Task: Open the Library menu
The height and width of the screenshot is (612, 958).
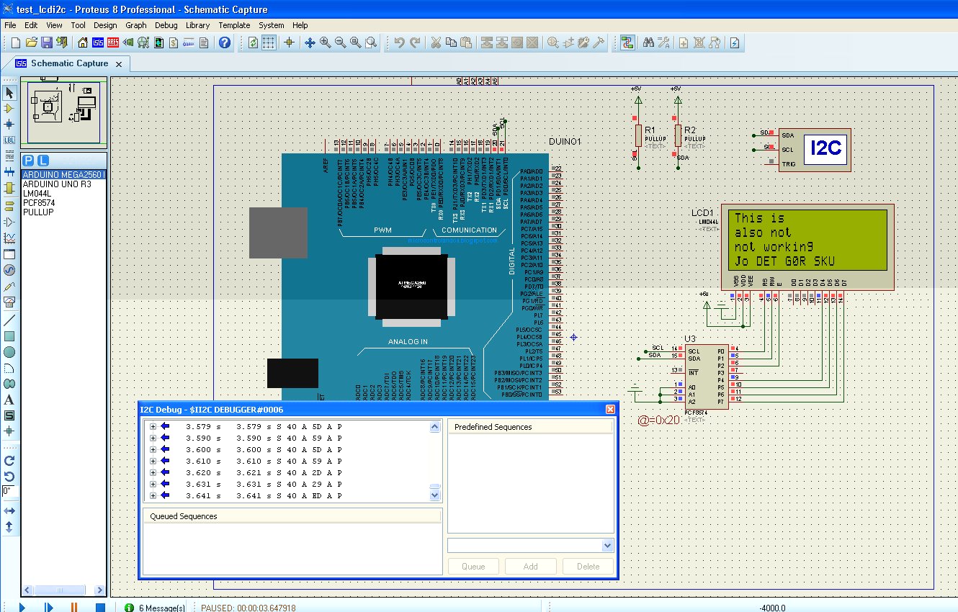Action: (x=197, y=25)
